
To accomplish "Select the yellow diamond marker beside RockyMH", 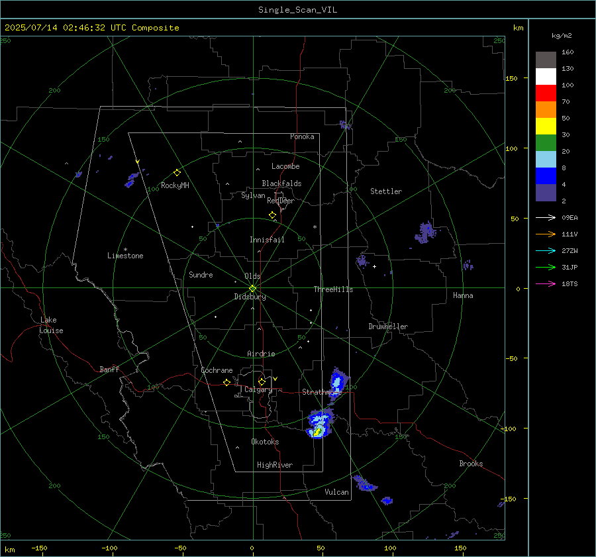I will tap(177, 173).
